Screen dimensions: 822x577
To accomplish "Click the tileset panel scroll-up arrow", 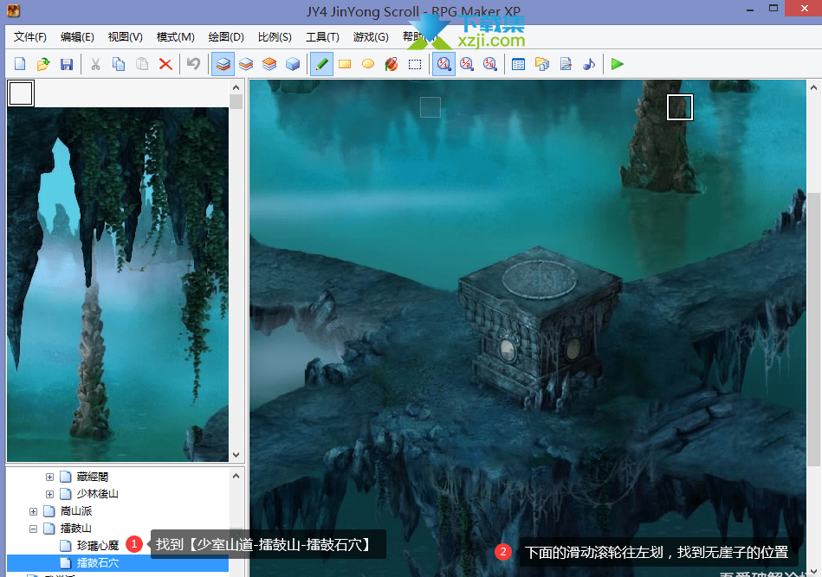I will coord(236,87).
